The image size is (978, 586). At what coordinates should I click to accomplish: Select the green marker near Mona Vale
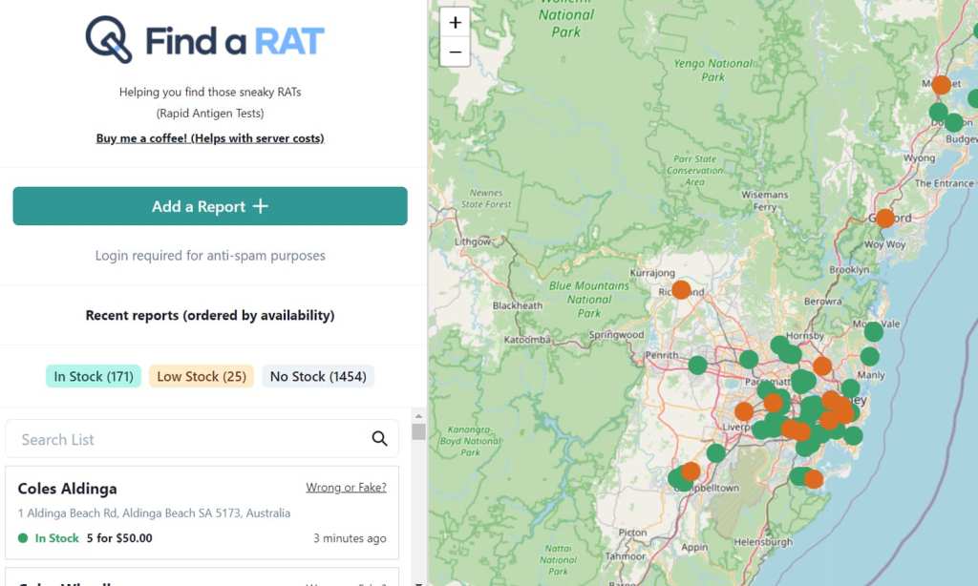(874, 332)
